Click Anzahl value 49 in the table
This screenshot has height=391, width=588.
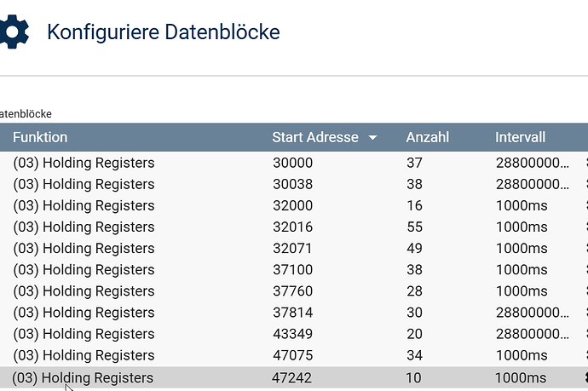coord(415,248)
